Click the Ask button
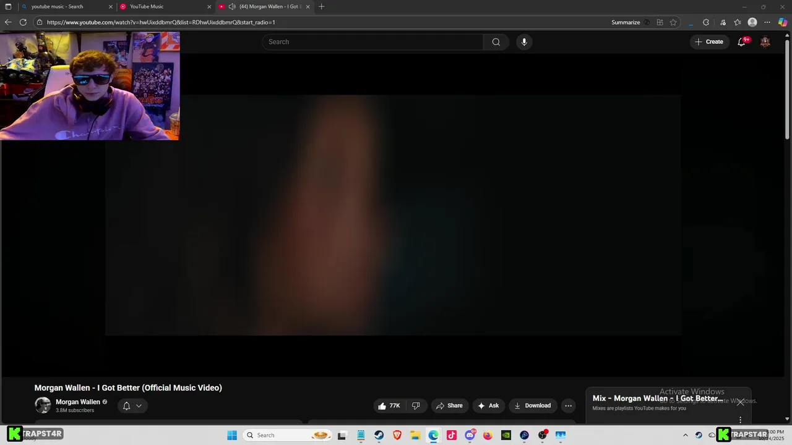Screen dimensions: 792x445 488,406
